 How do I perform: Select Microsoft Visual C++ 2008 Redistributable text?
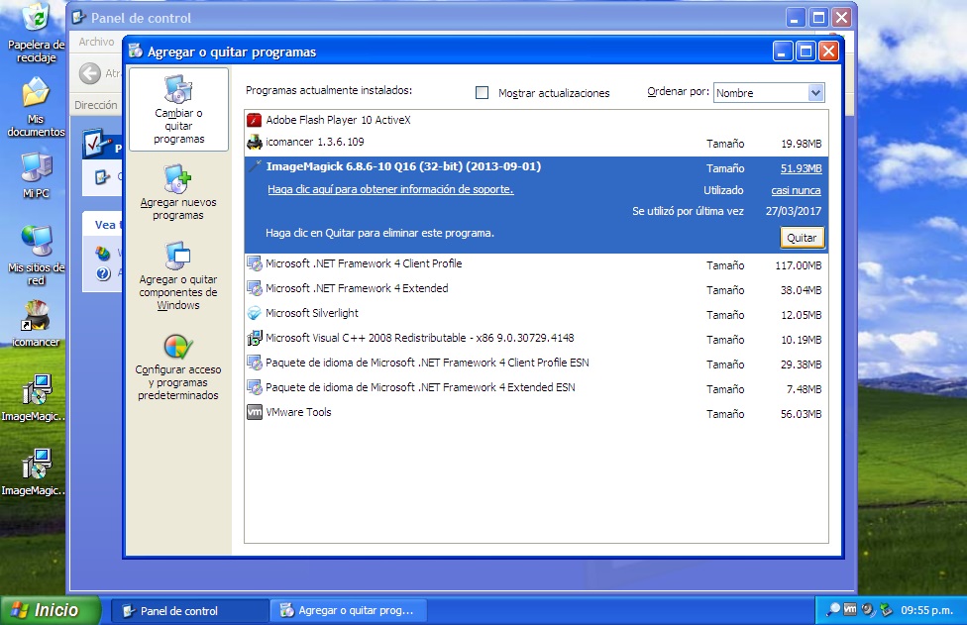(420, 338)
